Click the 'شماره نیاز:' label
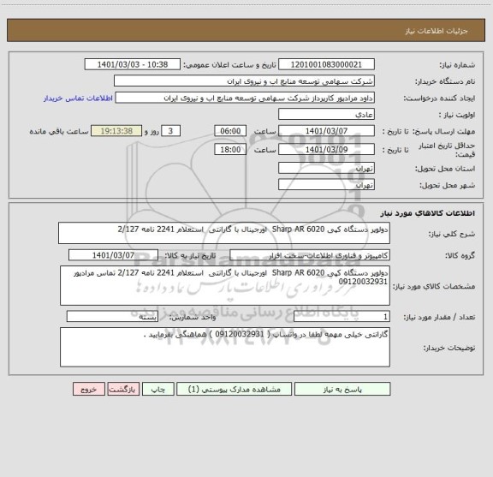Screen dimensions: 493x477 pos(457,65)
